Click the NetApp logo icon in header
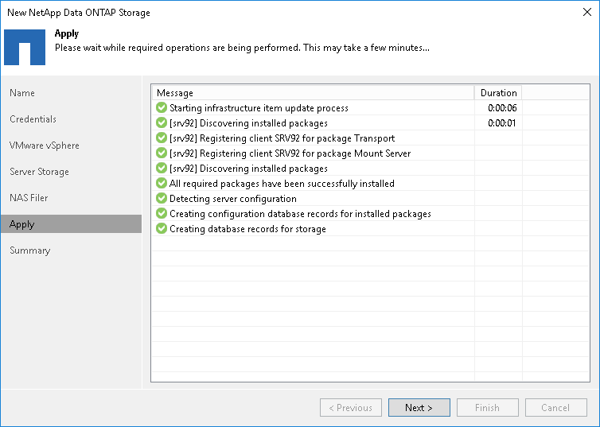The width and height of the screenshot is (600, 427). [25, 47]
